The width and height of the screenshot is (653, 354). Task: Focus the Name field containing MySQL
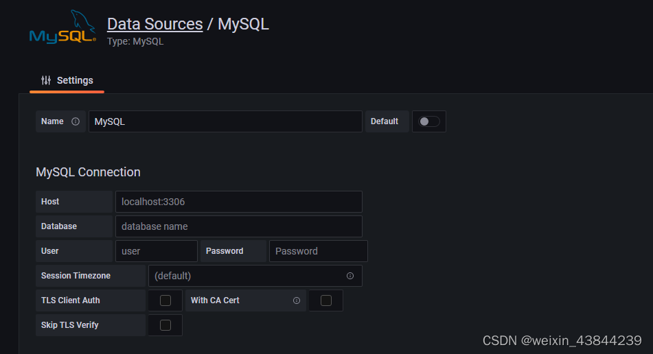tap(225, 121)
